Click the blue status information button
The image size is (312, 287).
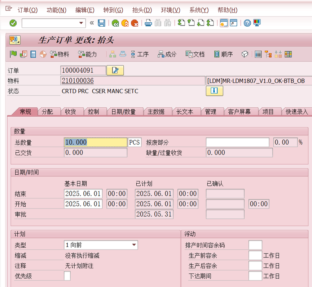pyautogui.click(x=215, y=91)
